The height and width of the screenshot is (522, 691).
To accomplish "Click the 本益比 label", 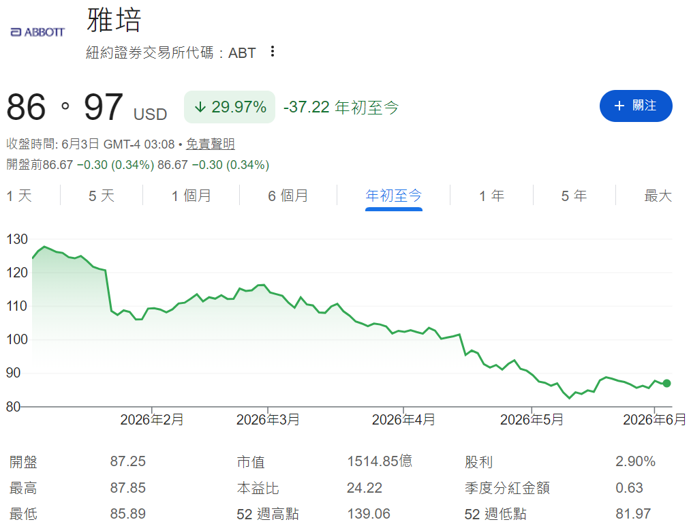I will coord(258,488).
